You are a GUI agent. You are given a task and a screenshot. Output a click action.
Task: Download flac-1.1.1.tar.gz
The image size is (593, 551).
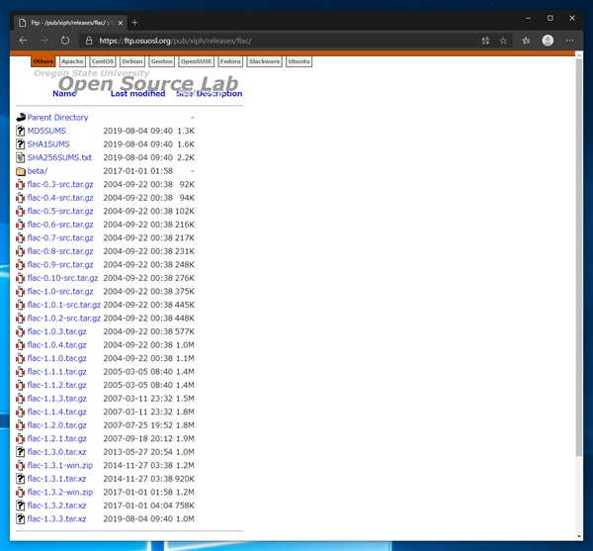[x=56, y=372]
